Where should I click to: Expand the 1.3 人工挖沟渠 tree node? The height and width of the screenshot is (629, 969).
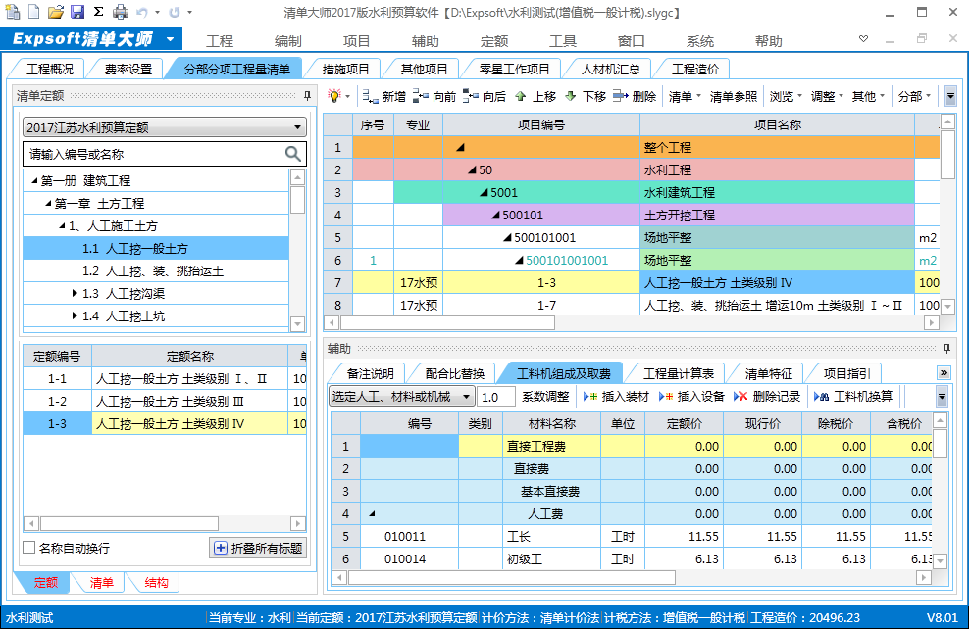76,293
